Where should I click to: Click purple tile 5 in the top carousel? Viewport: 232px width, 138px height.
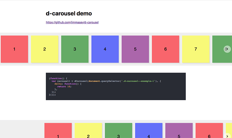point(135,49)
